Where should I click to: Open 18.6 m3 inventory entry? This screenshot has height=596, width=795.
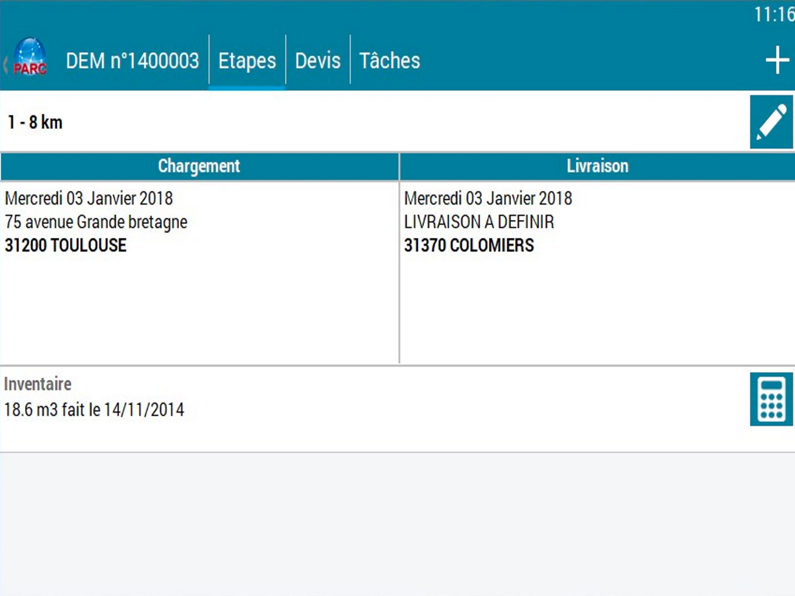tap(94, 410)
